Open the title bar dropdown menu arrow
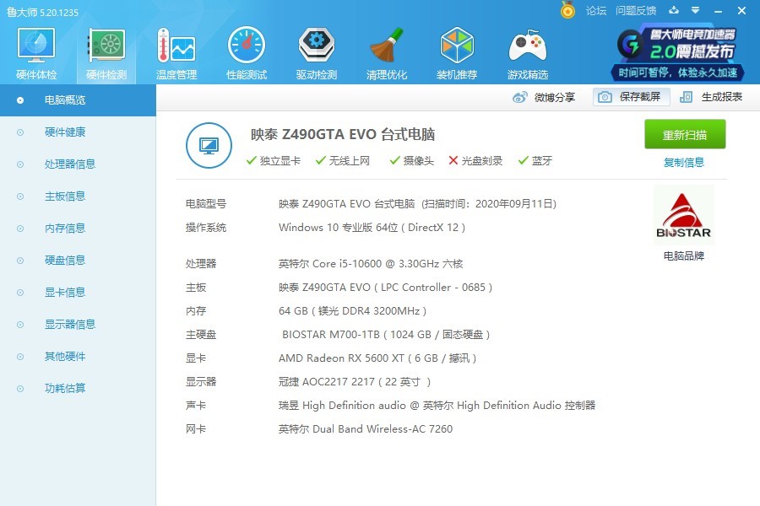The image size is (760, 506). pyautogui.click(x=696, y=10)
